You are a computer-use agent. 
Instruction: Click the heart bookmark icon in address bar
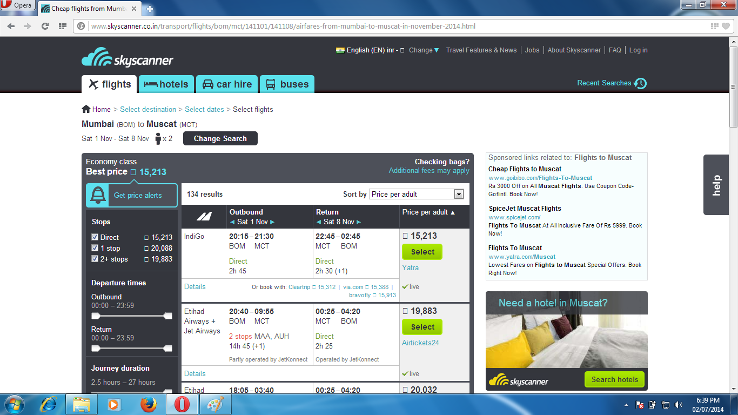click(x=727, y=26)
